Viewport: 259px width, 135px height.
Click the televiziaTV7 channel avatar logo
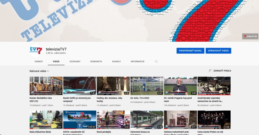[36, 50]
